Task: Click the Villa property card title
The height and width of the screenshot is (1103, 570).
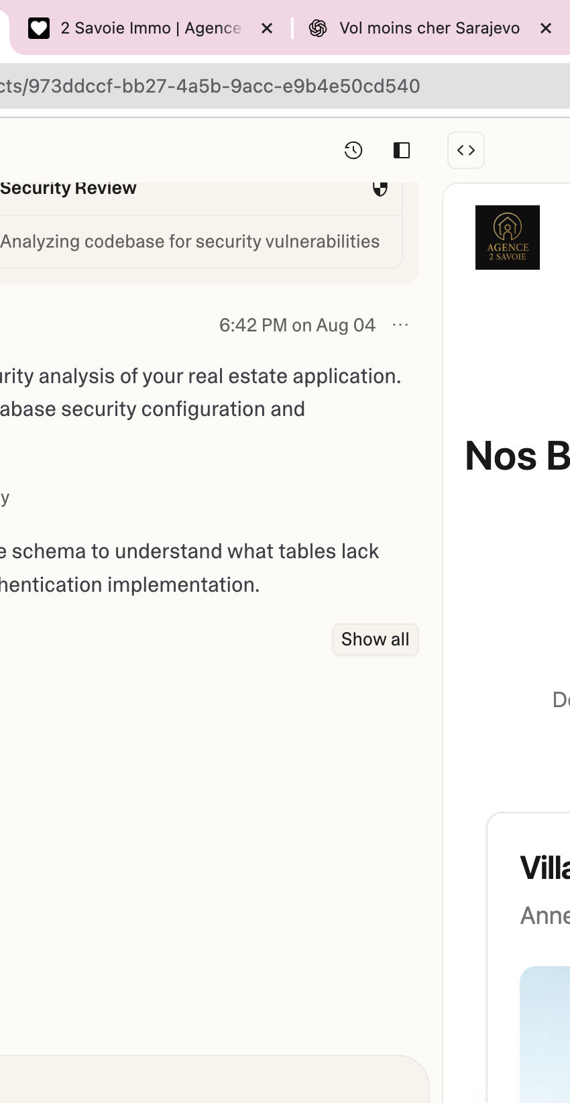Action: tap(545, 868)
